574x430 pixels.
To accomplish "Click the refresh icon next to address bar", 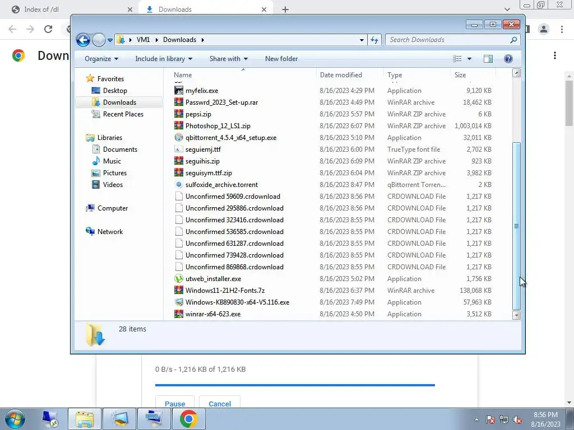I will click(374, 40).
